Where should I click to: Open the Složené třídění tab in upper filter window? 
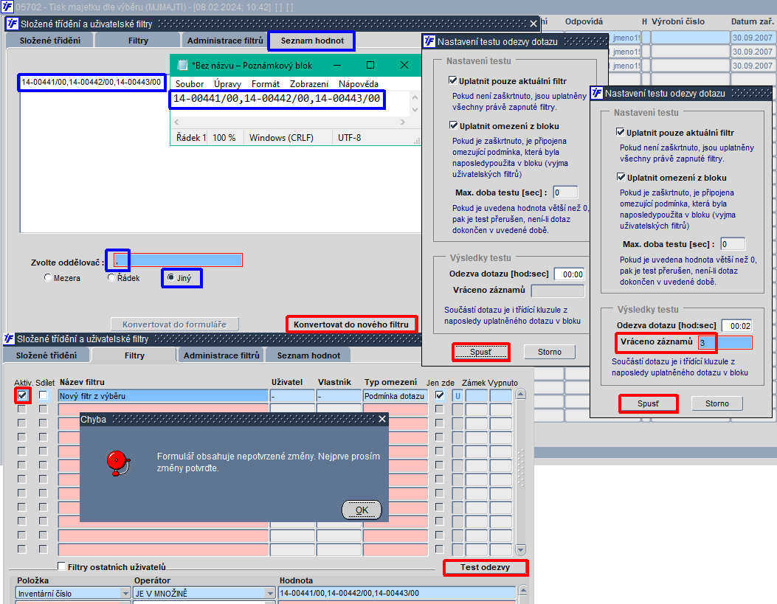click(x=49, y=41)
